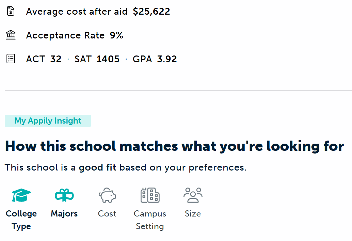Choose the Cost label under the piggy bank
The height and width of the screenshot is (241, 352).
tap(107, 214)
